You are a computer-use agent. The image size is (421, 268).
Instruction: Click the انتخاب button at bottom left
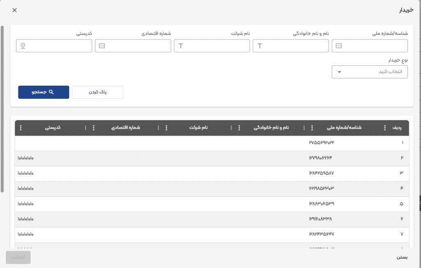coord(18,257)
